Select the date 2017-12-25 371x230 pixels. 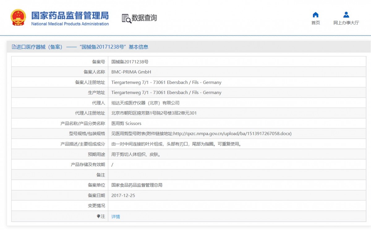123,196
